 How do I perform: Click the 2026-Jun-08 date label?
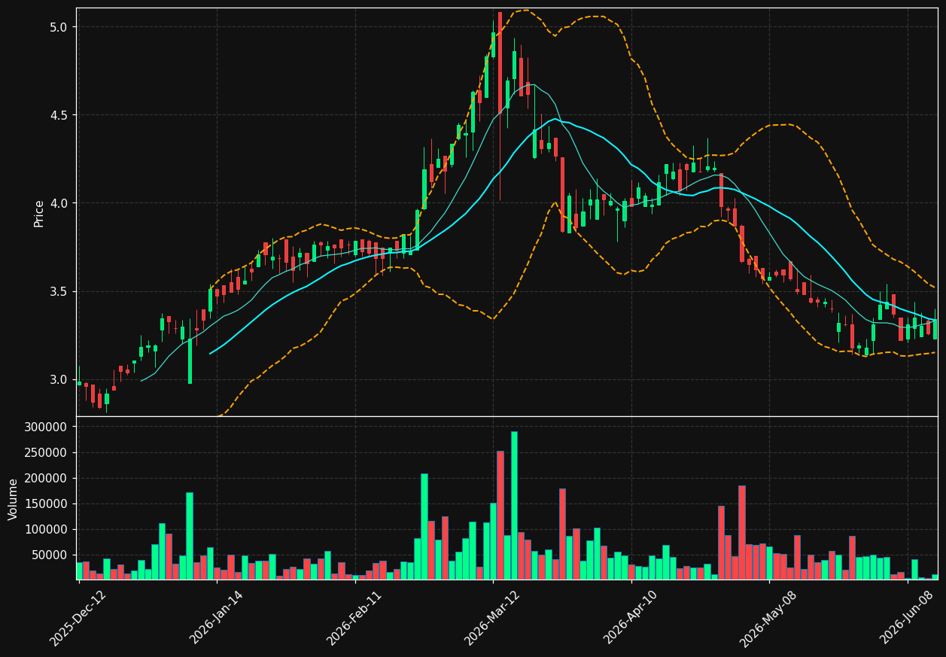907,618
